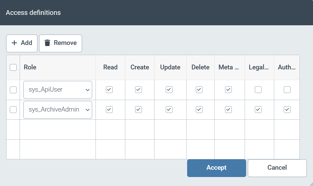
Task: Disable Create permission for sys_ArchiveAdmin
Action: pyautogui.click(x=138, y=110)
